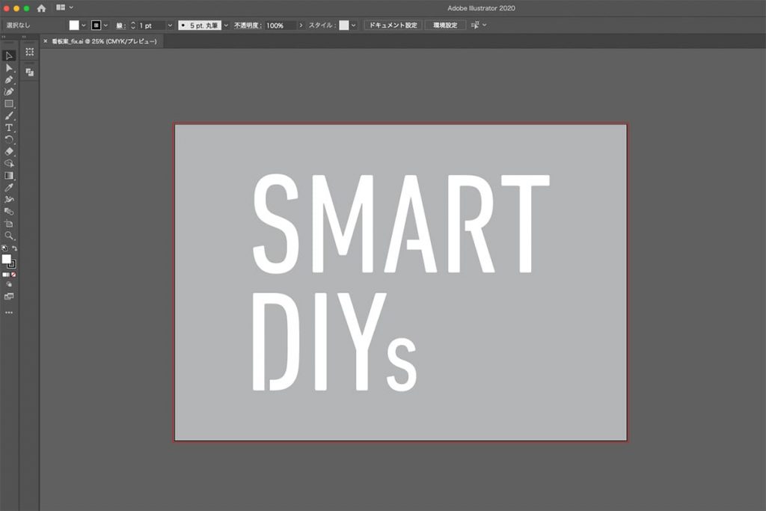Choose the Rectangle tool
The width and height of the screenshot is (766, 511).
[x=9, y=103]
